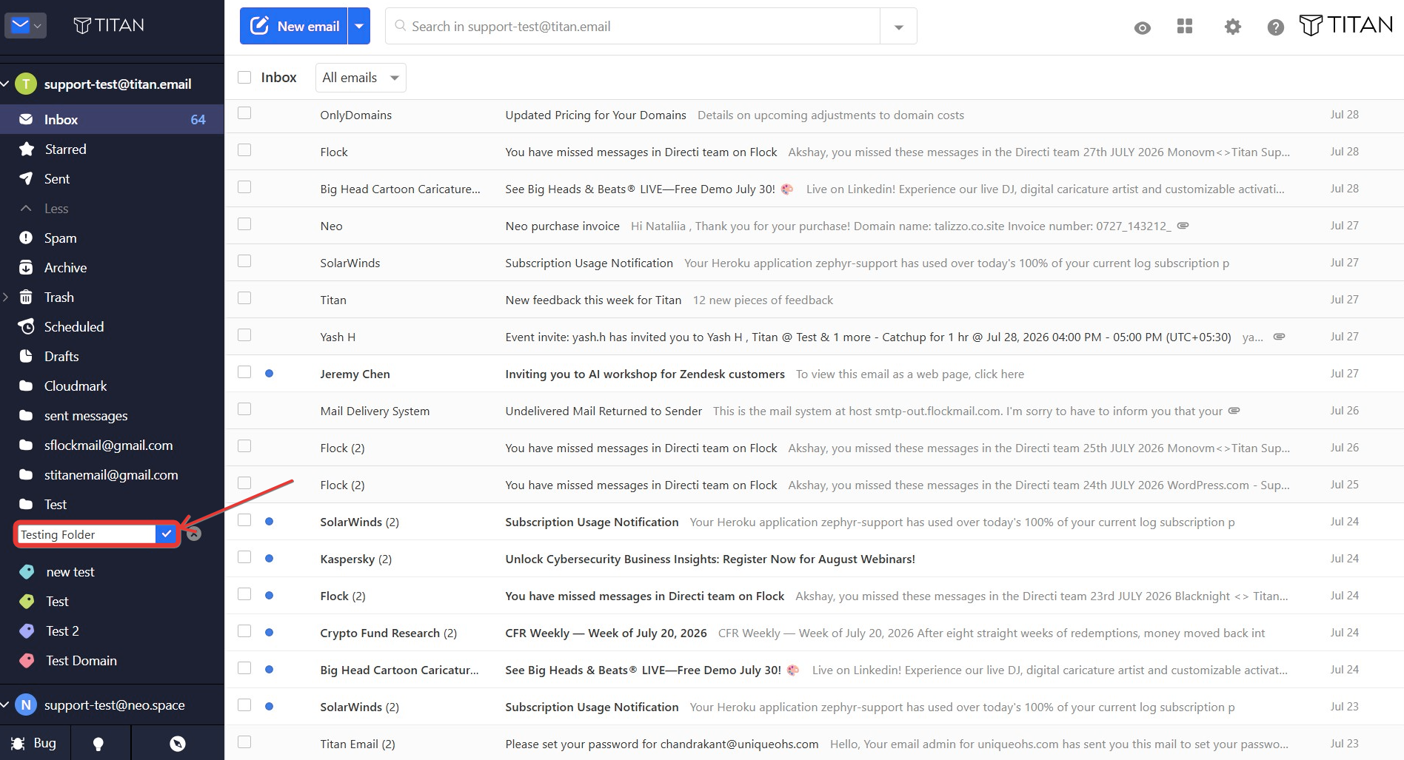Expand the Trash folder subfolders
Screen dimensions: 1404x760
(x=6, y=297)
